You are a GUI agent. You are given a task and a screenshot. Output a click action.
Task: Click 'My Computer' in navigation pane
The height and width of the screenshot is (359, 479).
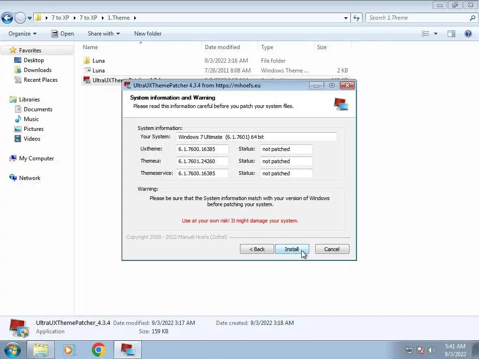pyautogui.click(x=36, y=158)
